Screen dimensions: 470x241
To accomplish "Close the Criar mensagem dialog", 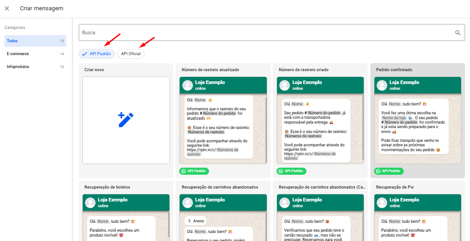I will click(x=7, y=8).
